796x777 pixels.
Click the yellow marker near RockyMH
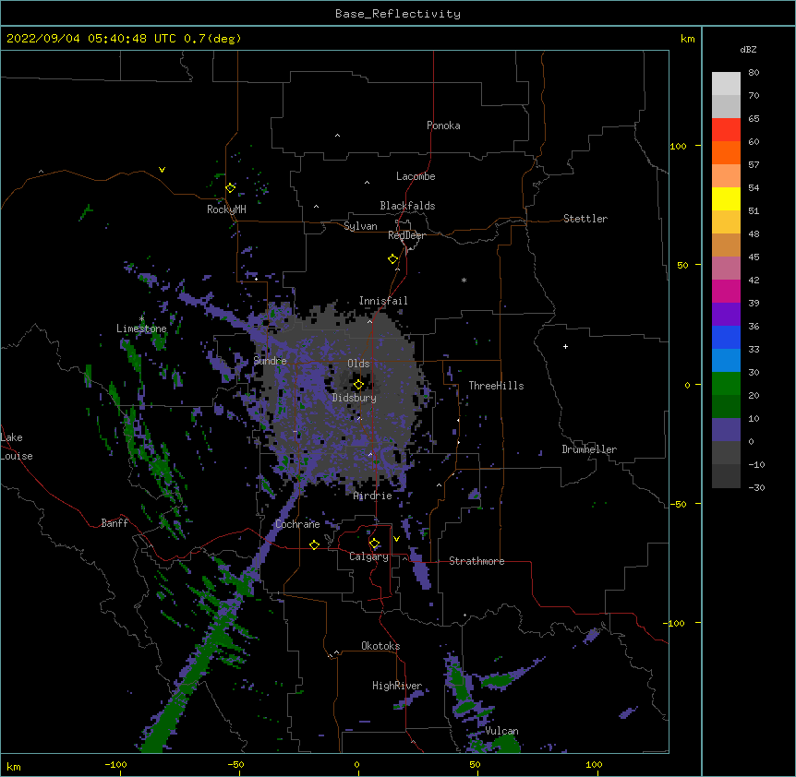(230, 188)
